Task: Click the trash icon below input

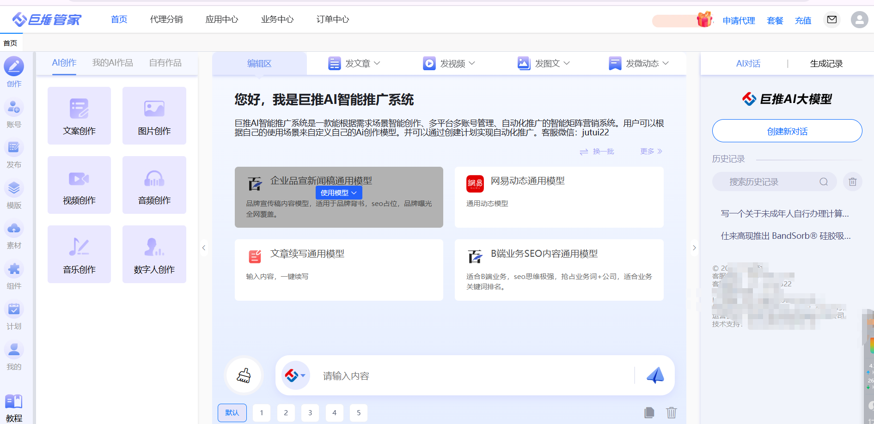Action: click(x=672, y=412)
